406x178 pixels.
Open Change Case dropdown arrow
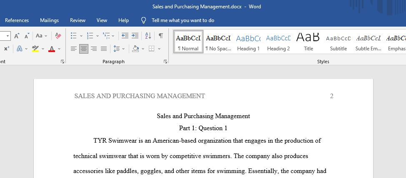[x=46, y=36]
